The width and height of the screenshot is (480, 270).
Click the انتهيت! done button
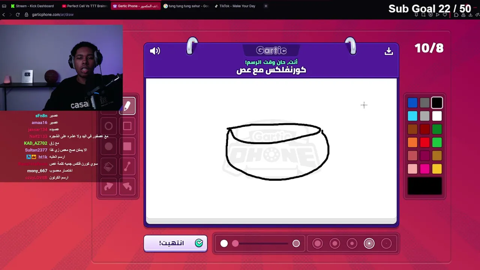tap(175, 243)
